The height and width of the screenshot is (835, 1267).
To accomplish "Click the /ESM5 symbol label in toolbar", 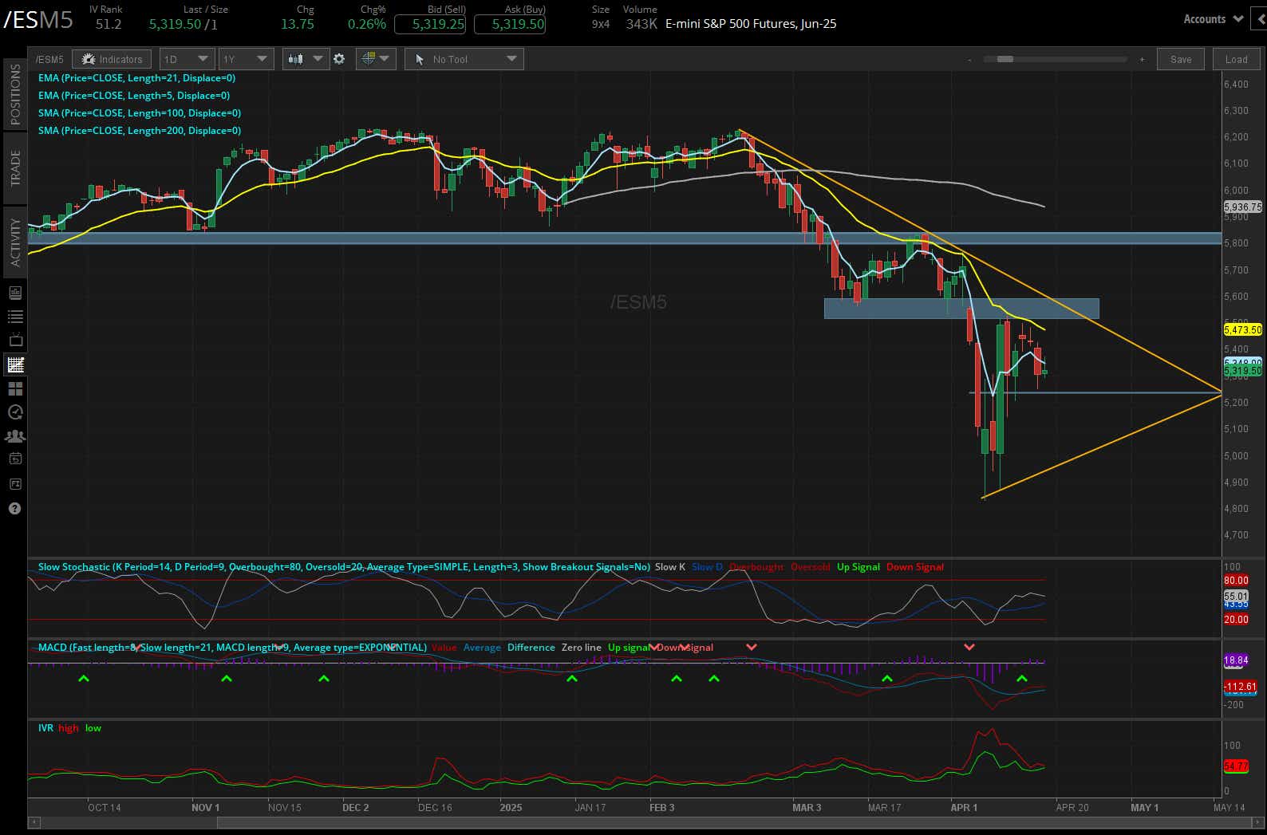I will click(49, 59).
